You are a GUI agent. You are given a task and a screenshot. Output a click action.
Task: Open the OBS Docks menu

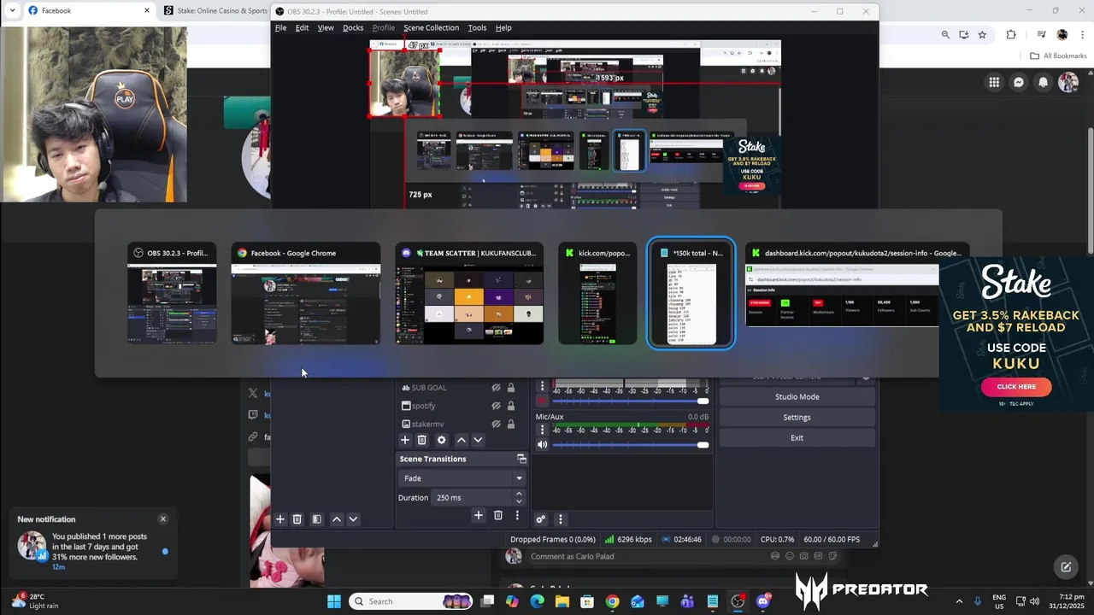point(353,27)
